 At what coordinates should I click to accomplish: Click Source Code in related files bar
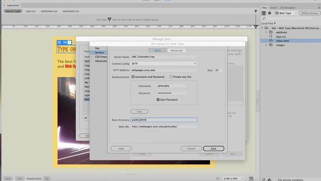click(x=13, y=11)
